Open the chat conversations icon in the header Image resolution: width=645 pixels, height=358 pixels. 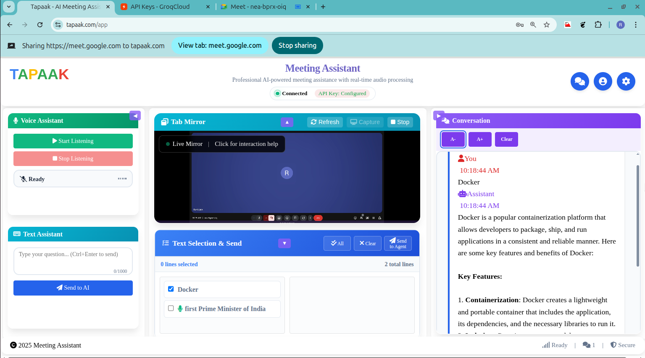(x=580, y=81)
